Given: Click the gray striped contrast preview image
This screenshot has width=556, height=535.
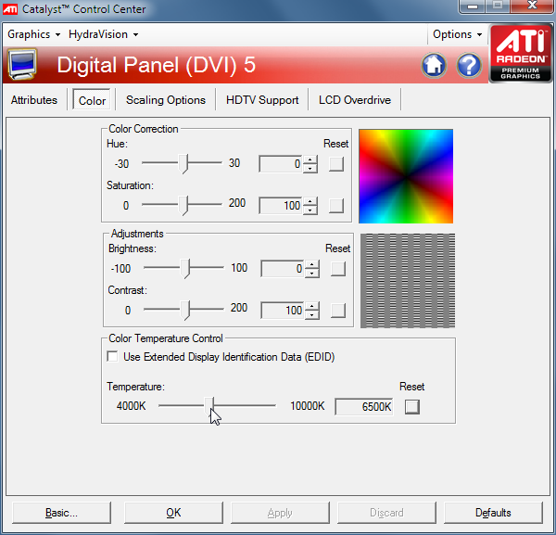Looking at the screenshot, I should pyautogui.click(x=408, y=281).
